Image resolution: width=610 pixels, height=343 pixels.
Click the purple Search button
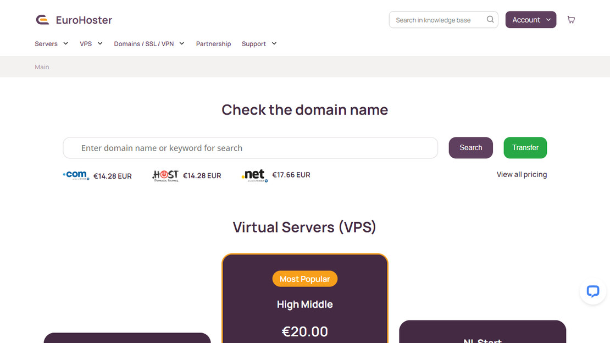[471, 147]
